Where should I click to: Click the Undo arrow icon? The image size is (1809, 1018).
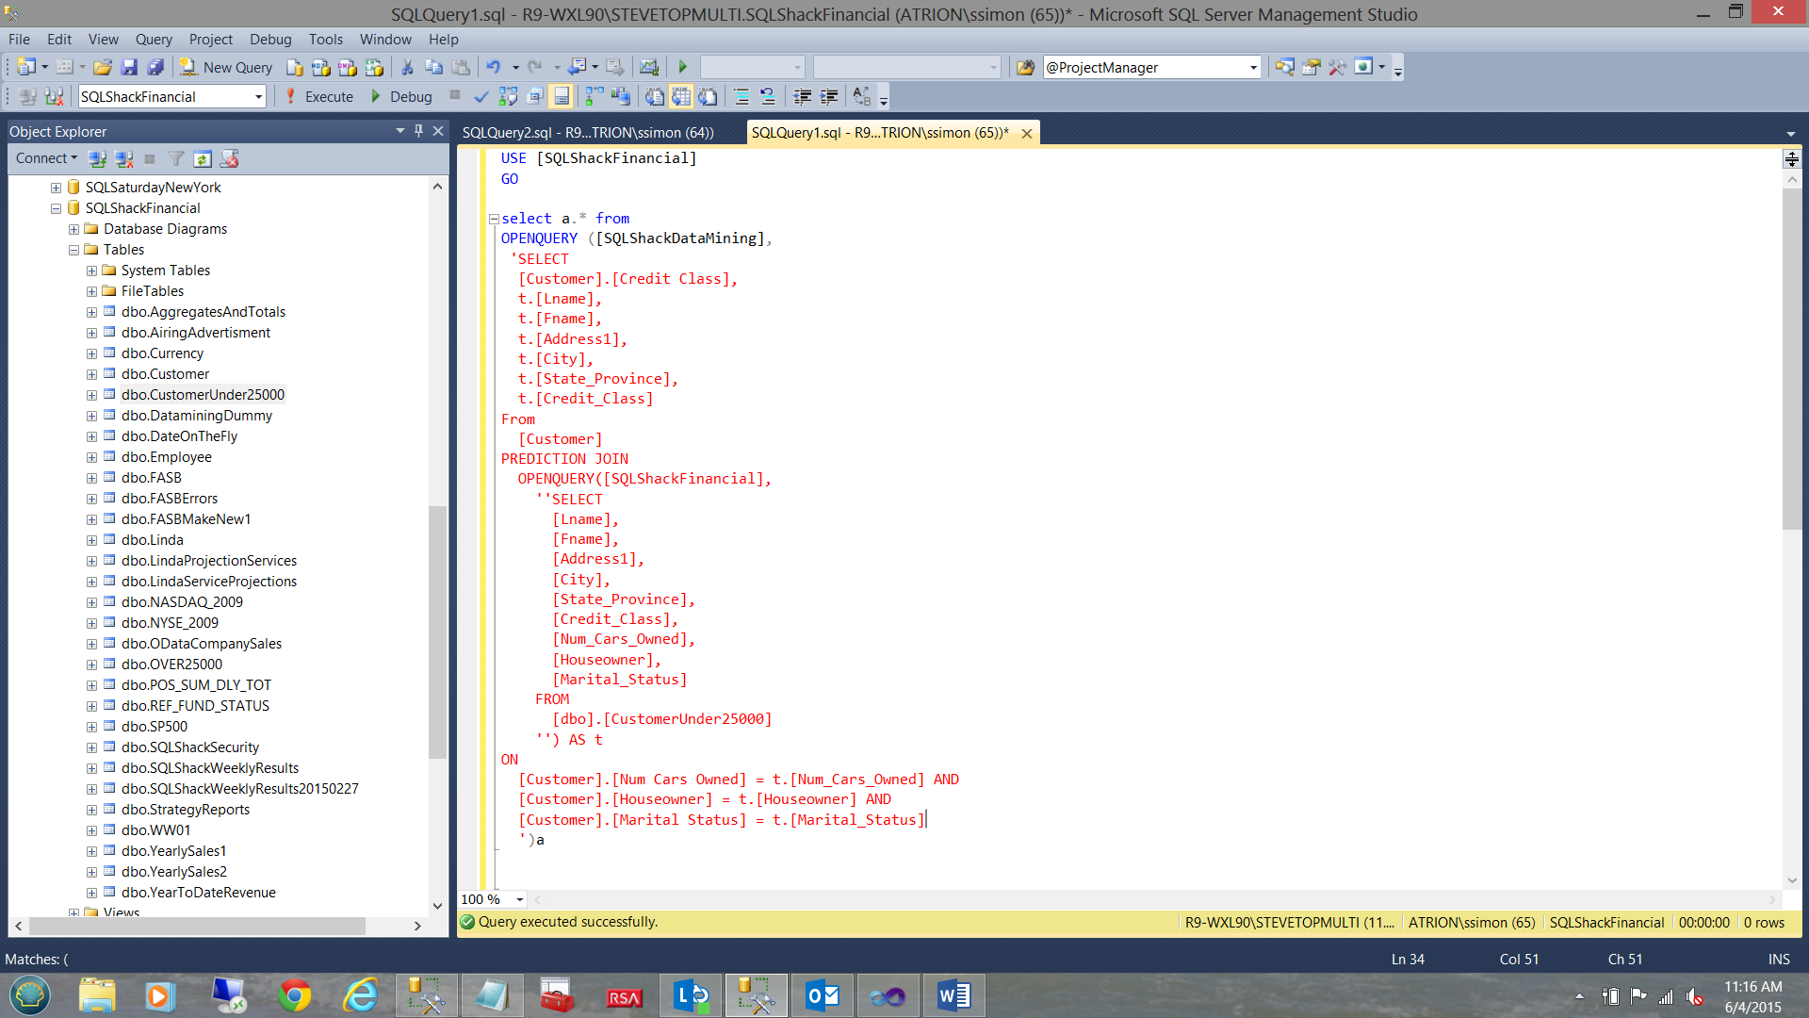pyautogui.click(x=493, y=67)
